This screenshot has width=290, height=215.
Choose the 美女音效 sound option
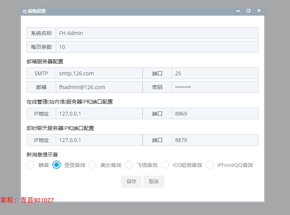pyautogui.click(x=92, y=165)
